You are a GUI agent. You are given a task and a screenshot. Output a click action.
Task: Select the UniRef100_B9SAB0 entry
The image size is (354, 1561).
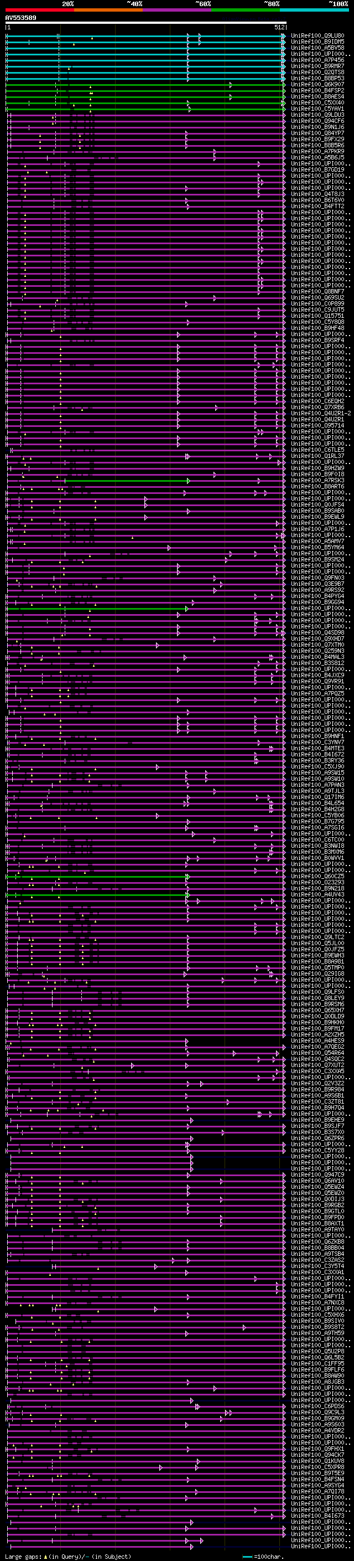click(317, 510)
